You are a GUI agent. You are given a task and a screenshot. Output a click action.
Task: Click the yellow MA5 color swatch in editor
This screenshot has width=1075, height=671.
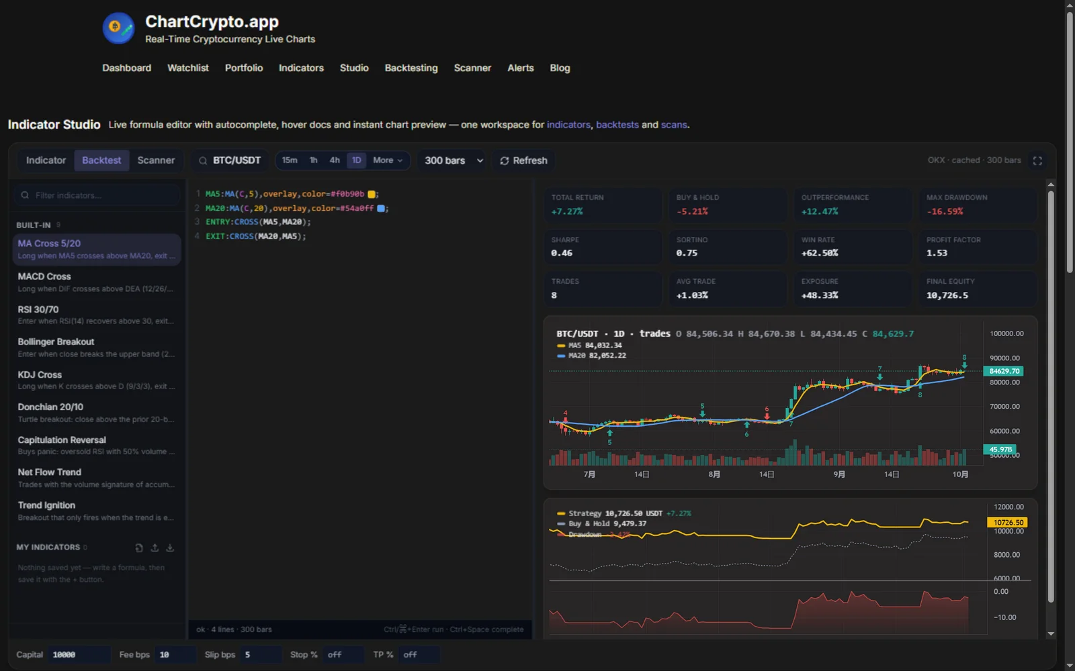pyautogui.click(x=371, y=194)
